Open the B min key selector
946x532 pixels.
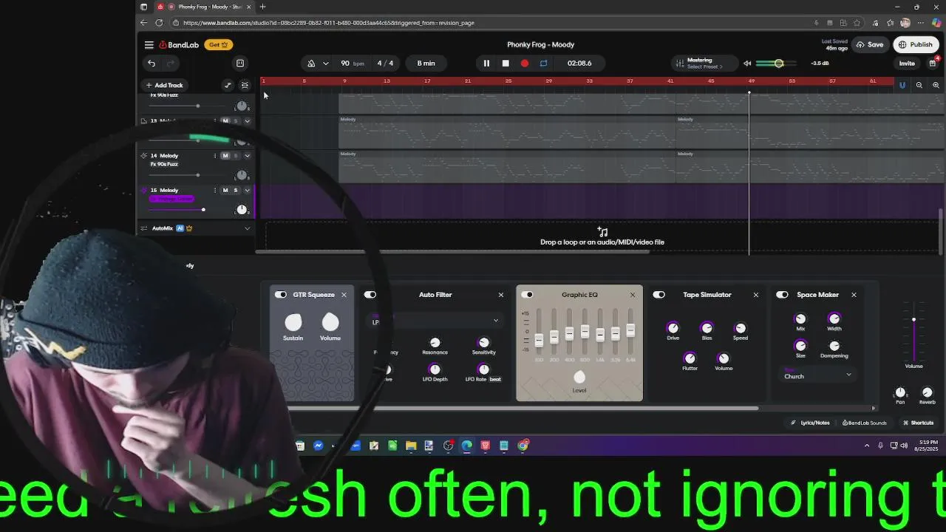pyautogui.click(x=426, y=64)
